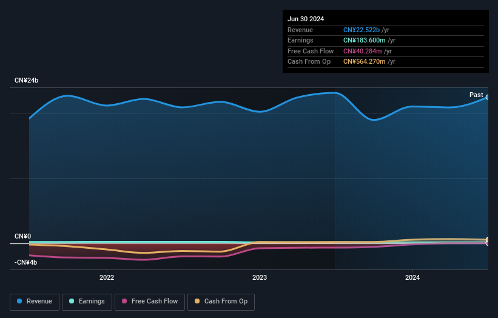
Task: Click the -CN¥4b y-axis label
Action: 25,262
